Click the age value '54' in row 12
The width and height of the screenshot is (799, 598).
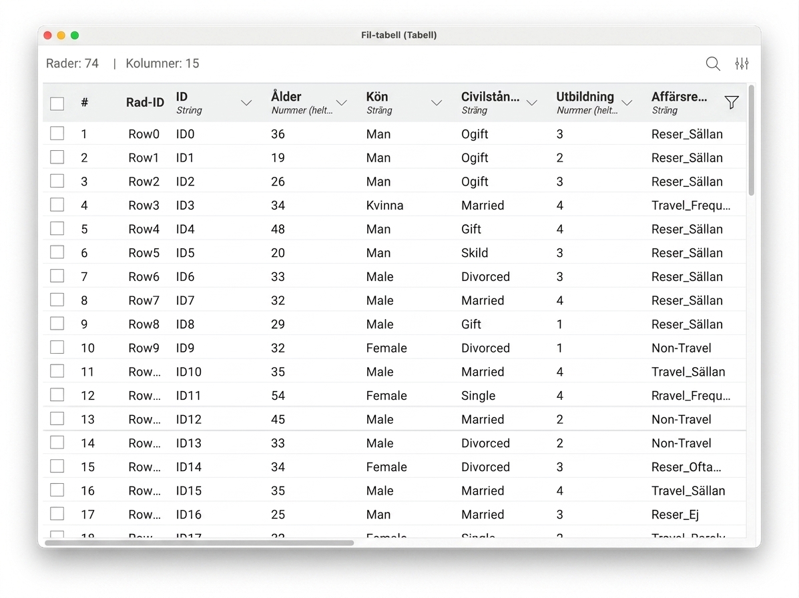pyautogui.click(x=278, y=396)
